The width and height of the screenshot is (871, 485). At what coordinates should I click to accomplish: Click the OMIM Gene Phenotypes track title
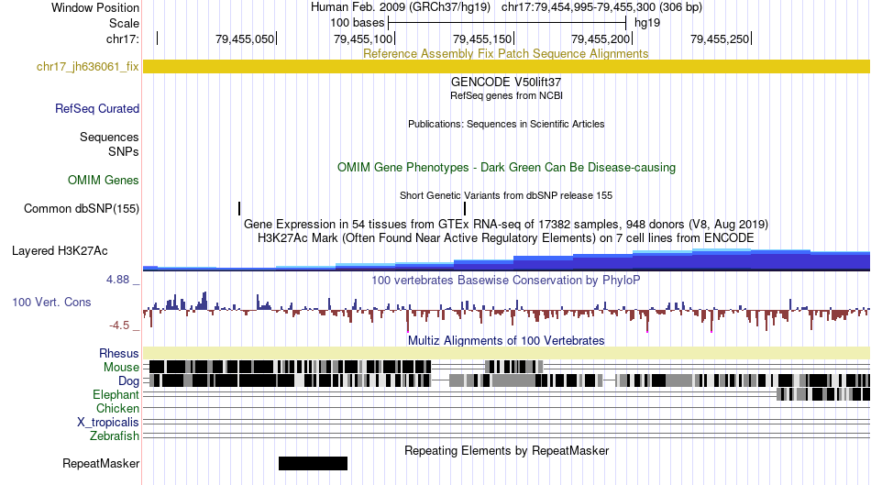pyautogui.click(x=506, y=167)
